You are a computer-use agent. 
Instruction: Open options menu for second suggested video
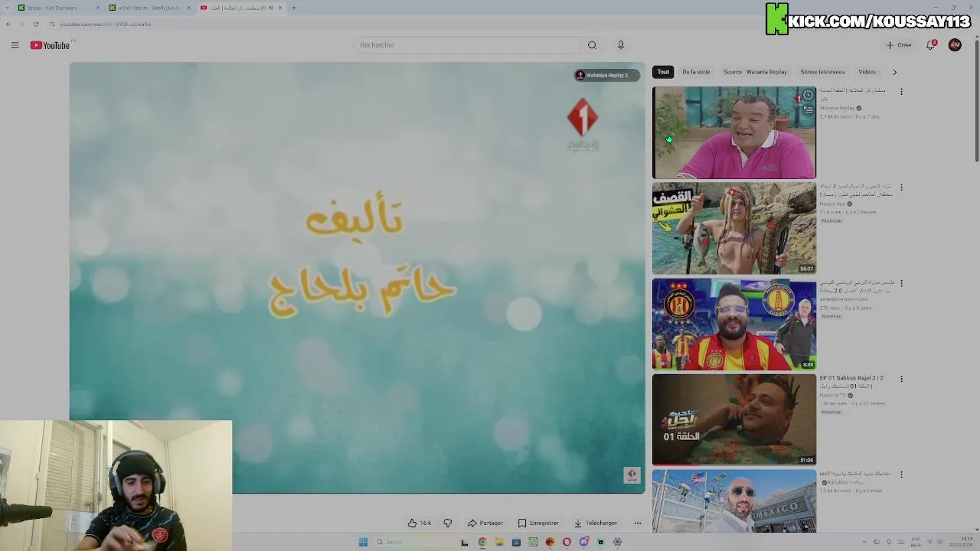(901, 187)
